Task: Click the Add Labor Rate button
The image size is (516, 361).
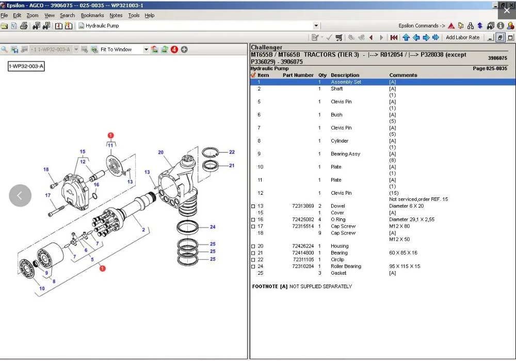Action: (x=463, y=38)
